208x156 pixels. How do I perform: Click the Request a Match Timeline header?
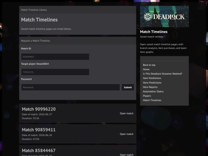tap(35, 41)
